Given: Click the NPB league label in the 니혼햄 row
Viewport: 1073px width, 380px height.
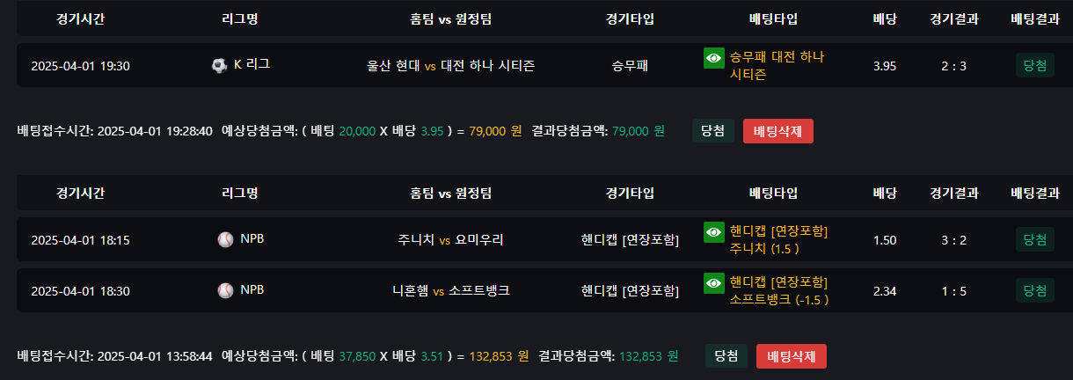Looking at the screenshot, I should 252,289.
